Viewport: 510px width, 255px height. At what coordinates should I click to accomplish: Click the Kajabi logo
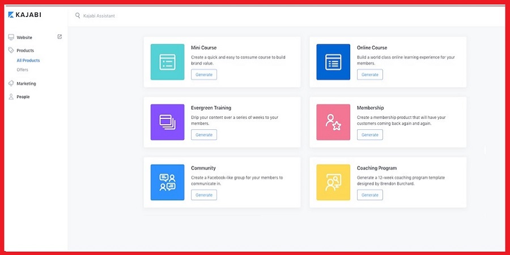25,15
